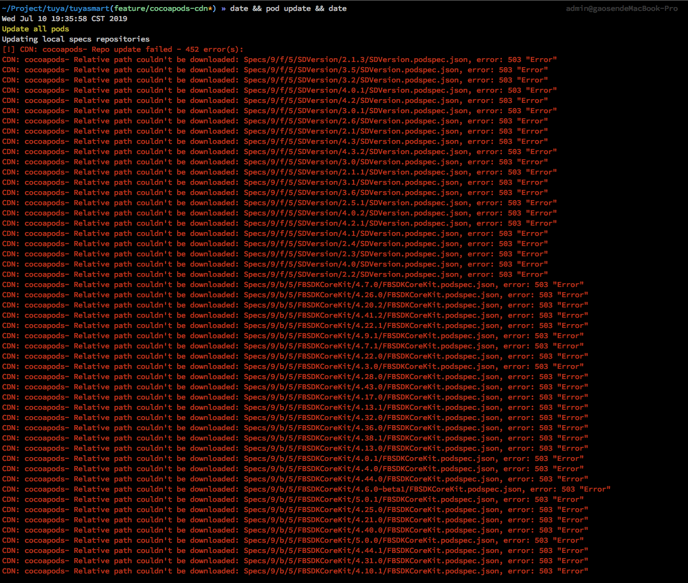
Task: Click the path 'SDVersion/2.1/SDVersion.podspec.json'
Action: click(x=379, y=131)
